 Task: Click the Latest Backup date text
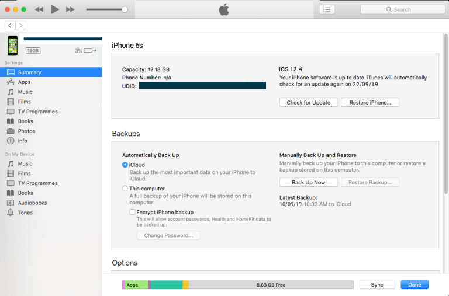(315, 204)
